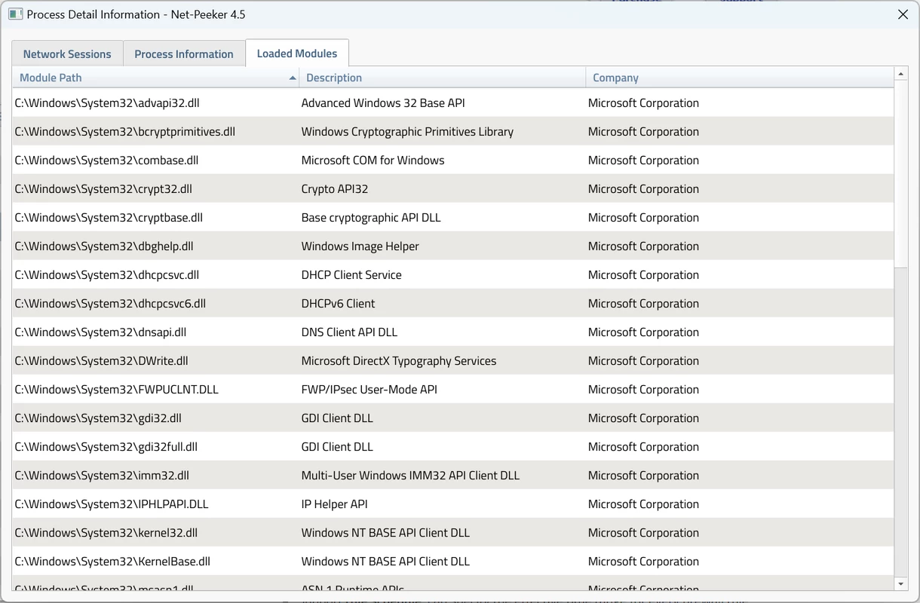The height and width of the screenshot is (603, 920).
Task: Click GDI Client DLL description for gdi32.dll
Action: tap(337, 418)
